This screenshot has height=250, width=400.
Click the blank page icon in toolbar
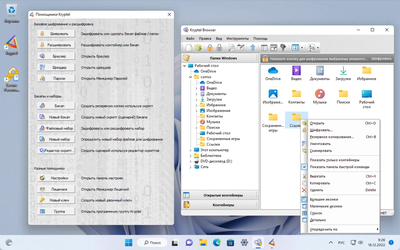[x=188, y=47]
